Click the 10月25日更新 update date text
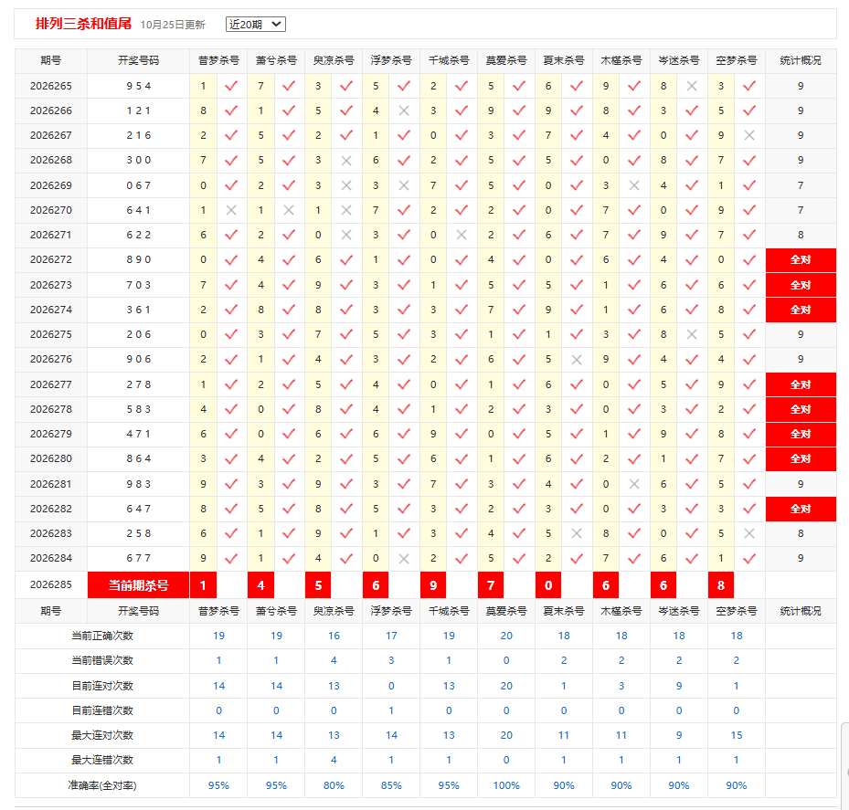This screenshot has width=849, height=810. (x=173, y=25)
